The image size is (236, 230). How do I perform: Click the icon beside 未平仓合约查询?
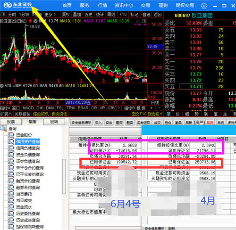coord(11,168)
